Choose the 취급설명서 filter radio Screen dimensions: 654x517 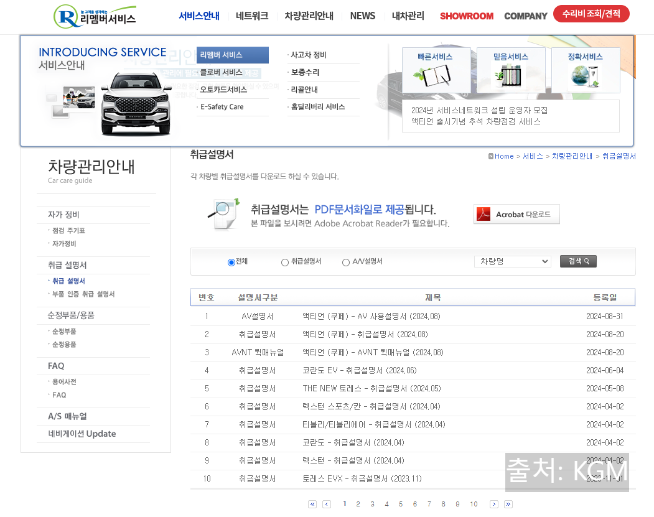[284, 262]
